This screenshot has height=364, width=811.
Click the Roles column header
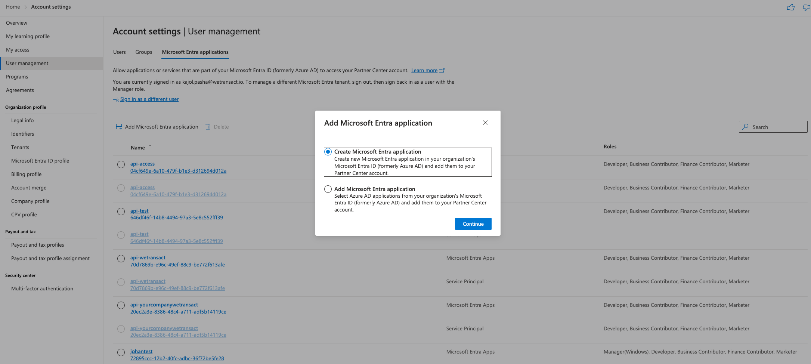click(x=610, y=146)
